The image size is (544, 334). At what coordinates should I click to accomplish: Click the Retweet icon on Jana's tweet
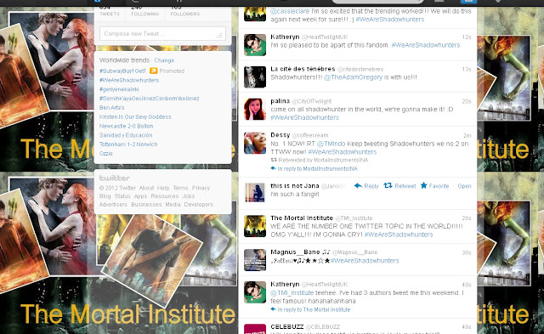tap(388, 186)
